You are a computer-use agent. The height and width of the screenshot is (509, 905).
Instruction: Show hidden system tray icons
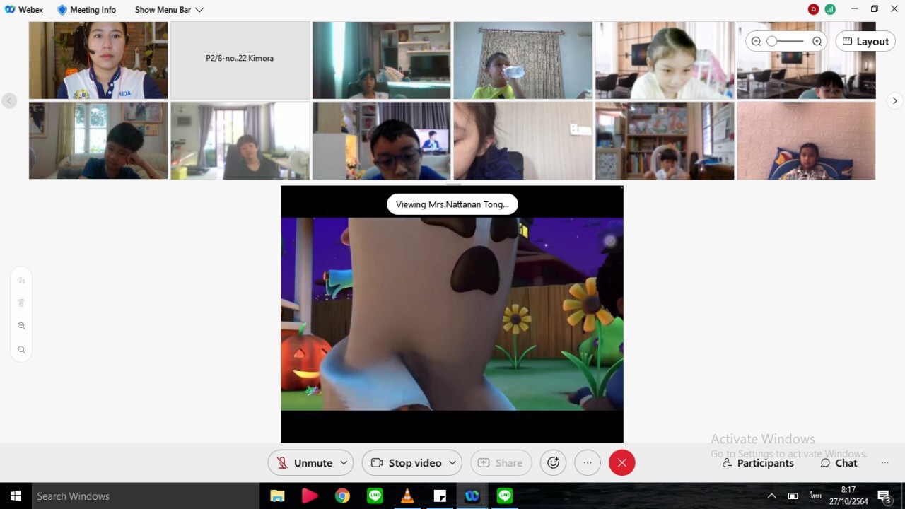click(x=771, y=496)
